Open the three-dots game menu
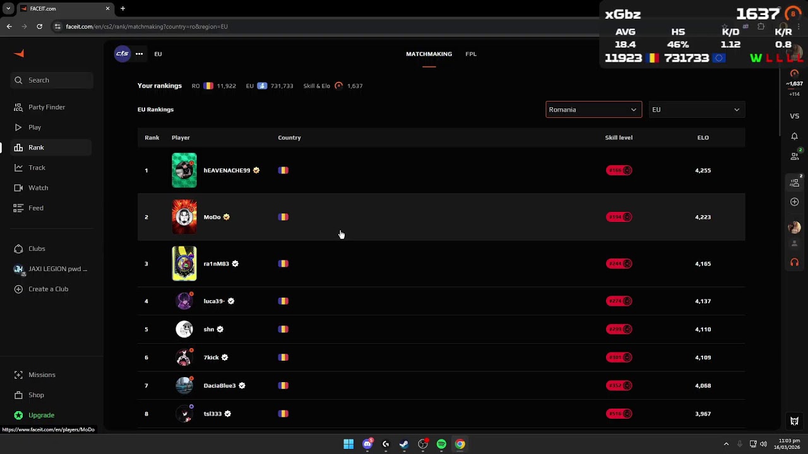Image resolution: width=808 pixels, height=454 pixels. (x=139, y=54)
